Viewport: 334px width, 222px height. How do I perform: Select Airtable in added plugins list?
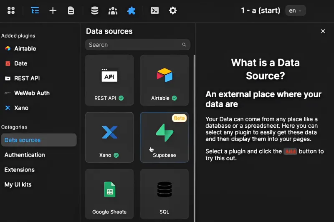[x=25, y=48]
